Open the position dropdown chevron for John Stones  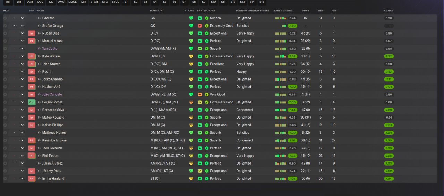click(x=22, y=64)
